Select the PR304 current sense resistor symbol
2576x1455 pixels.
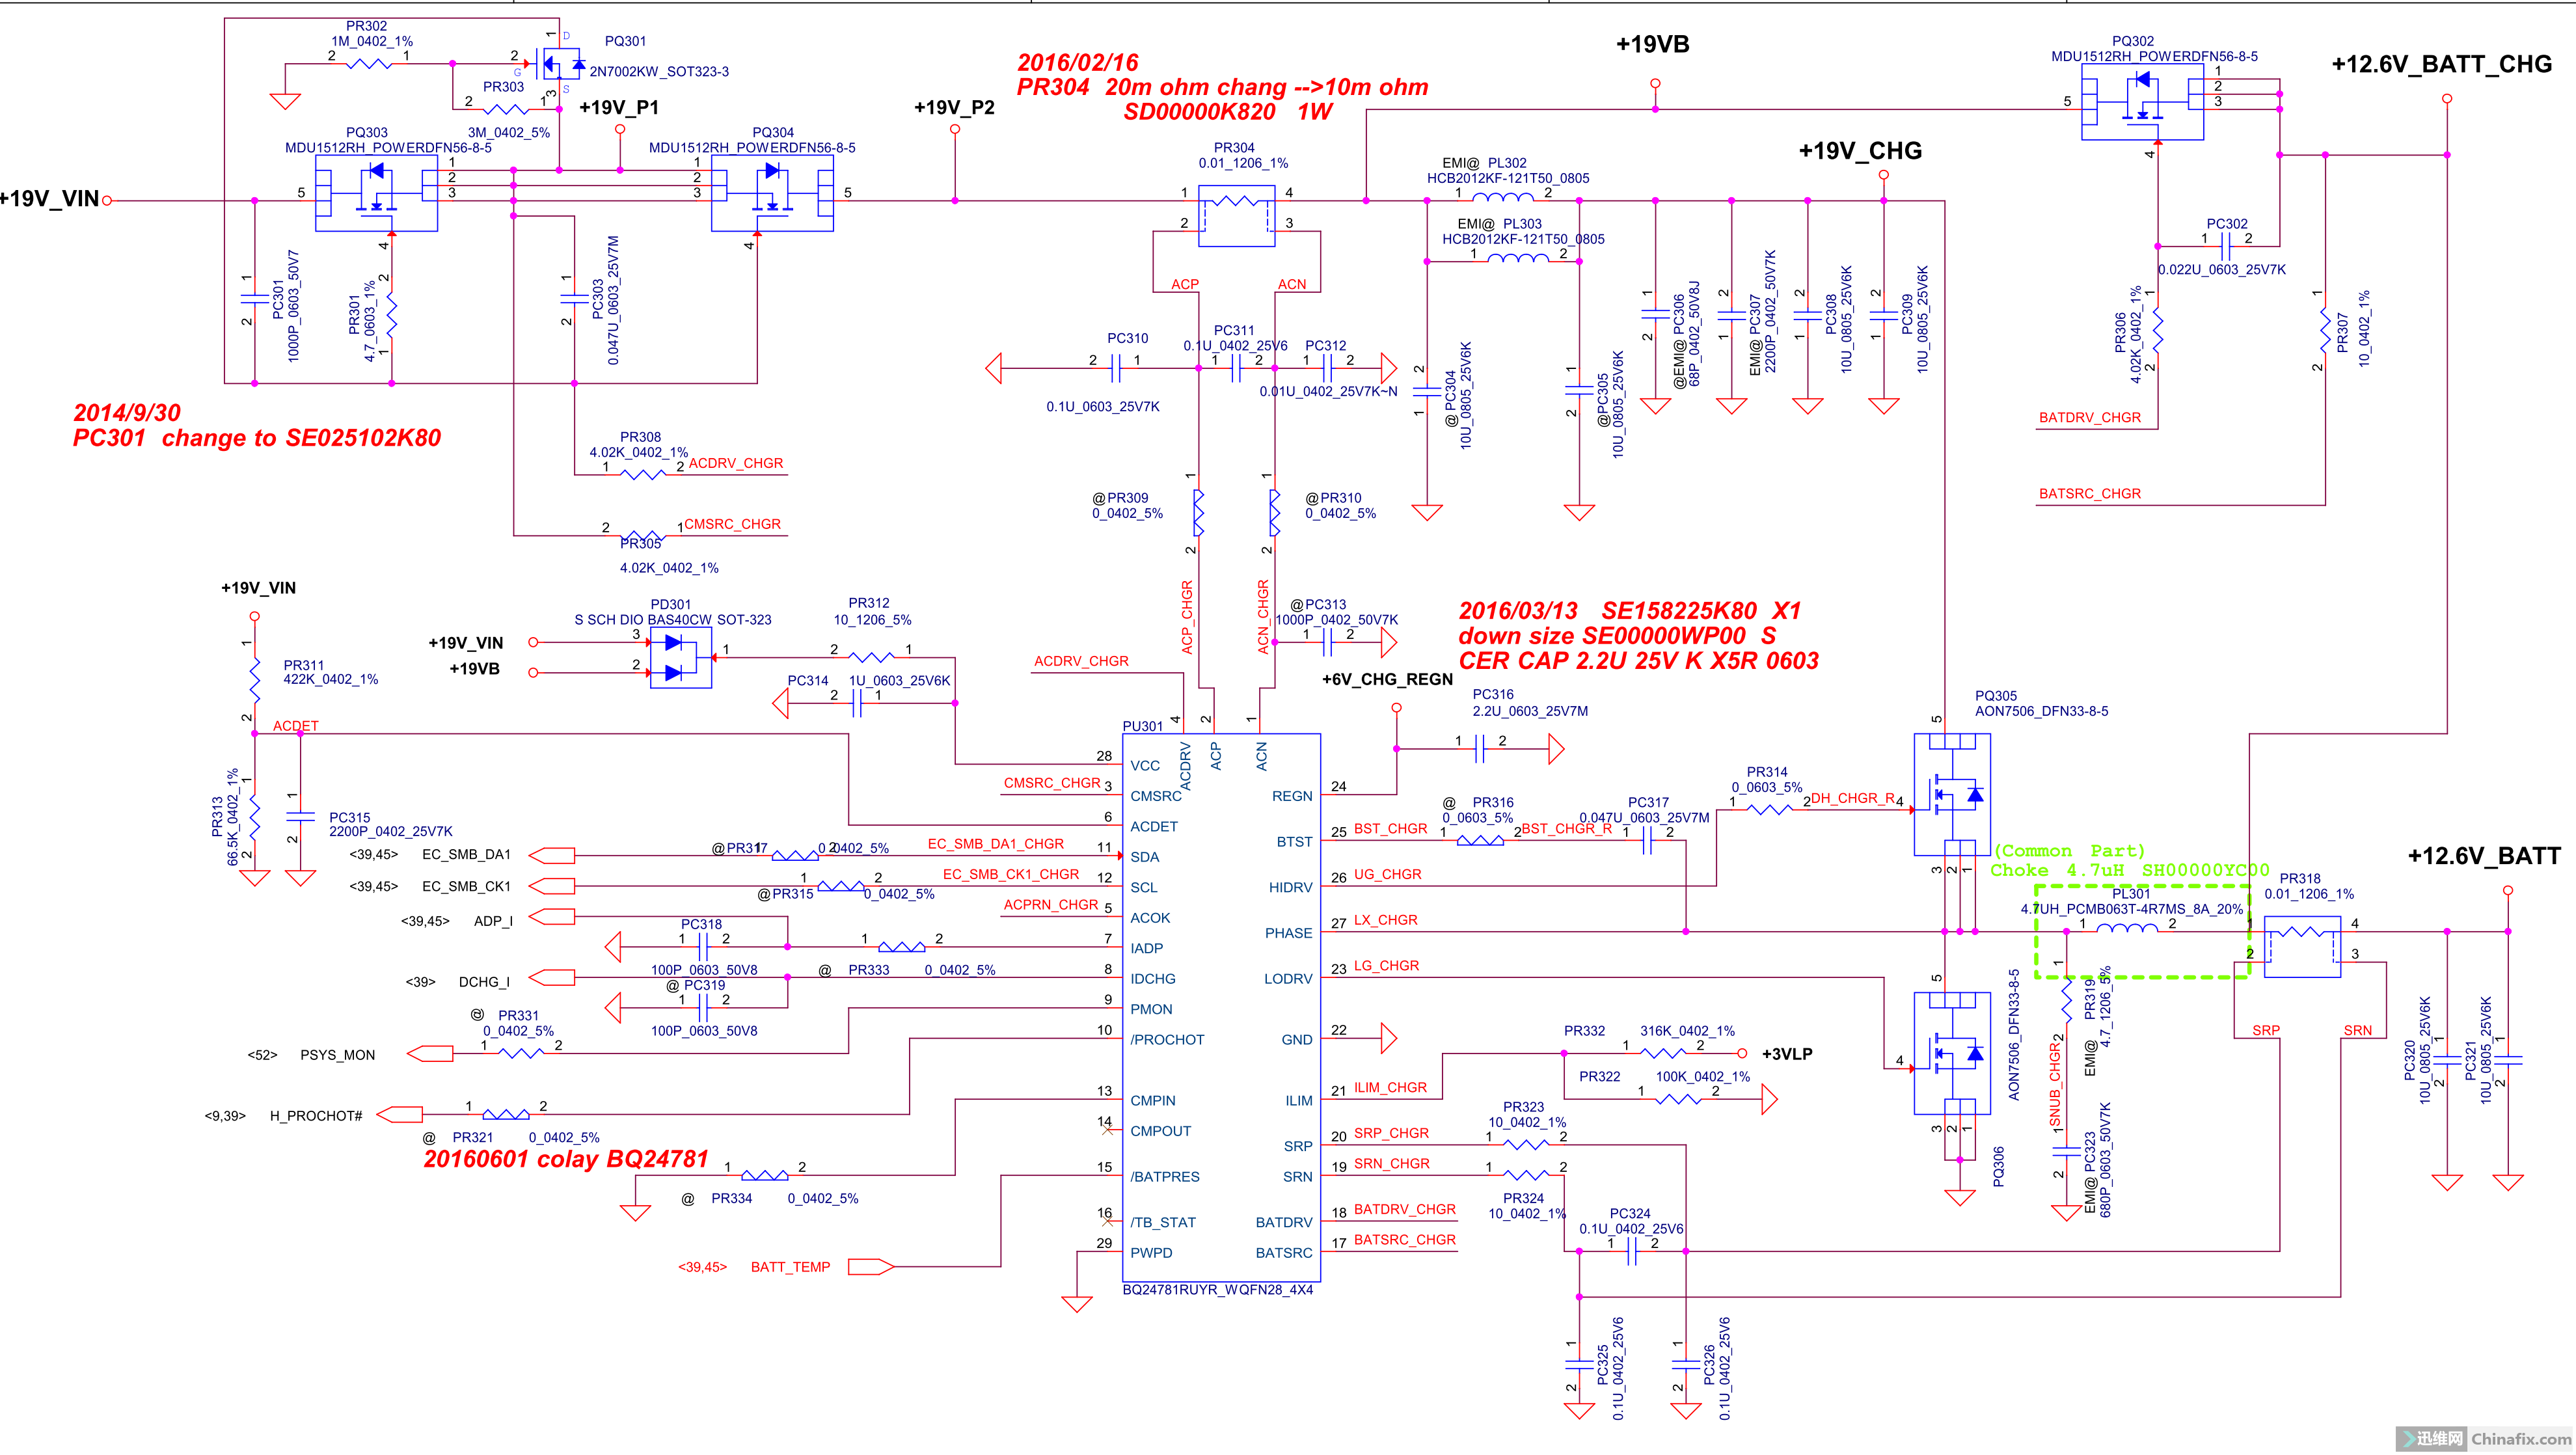tap(1236, 215)
